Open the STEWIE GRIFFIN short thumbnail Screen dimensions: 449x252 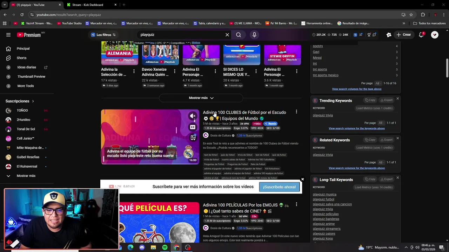[x=282, y=53]
